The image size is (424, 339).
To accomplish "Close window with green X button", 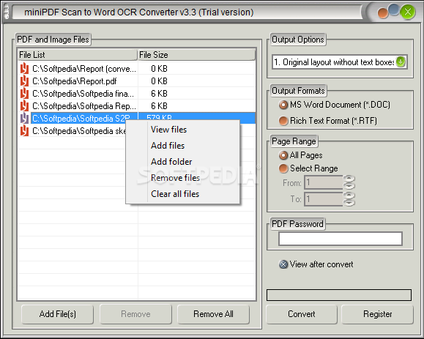I will pyautogui.click(x=408, y=12).
